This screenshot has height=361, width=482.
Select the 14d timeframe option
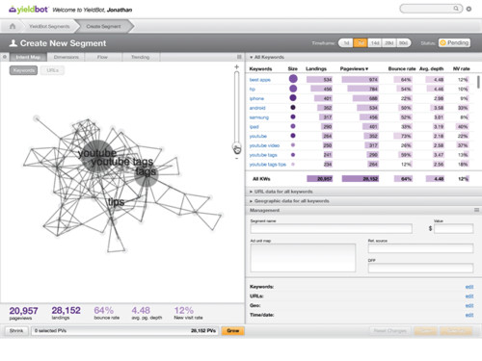[x=375, y=43]
